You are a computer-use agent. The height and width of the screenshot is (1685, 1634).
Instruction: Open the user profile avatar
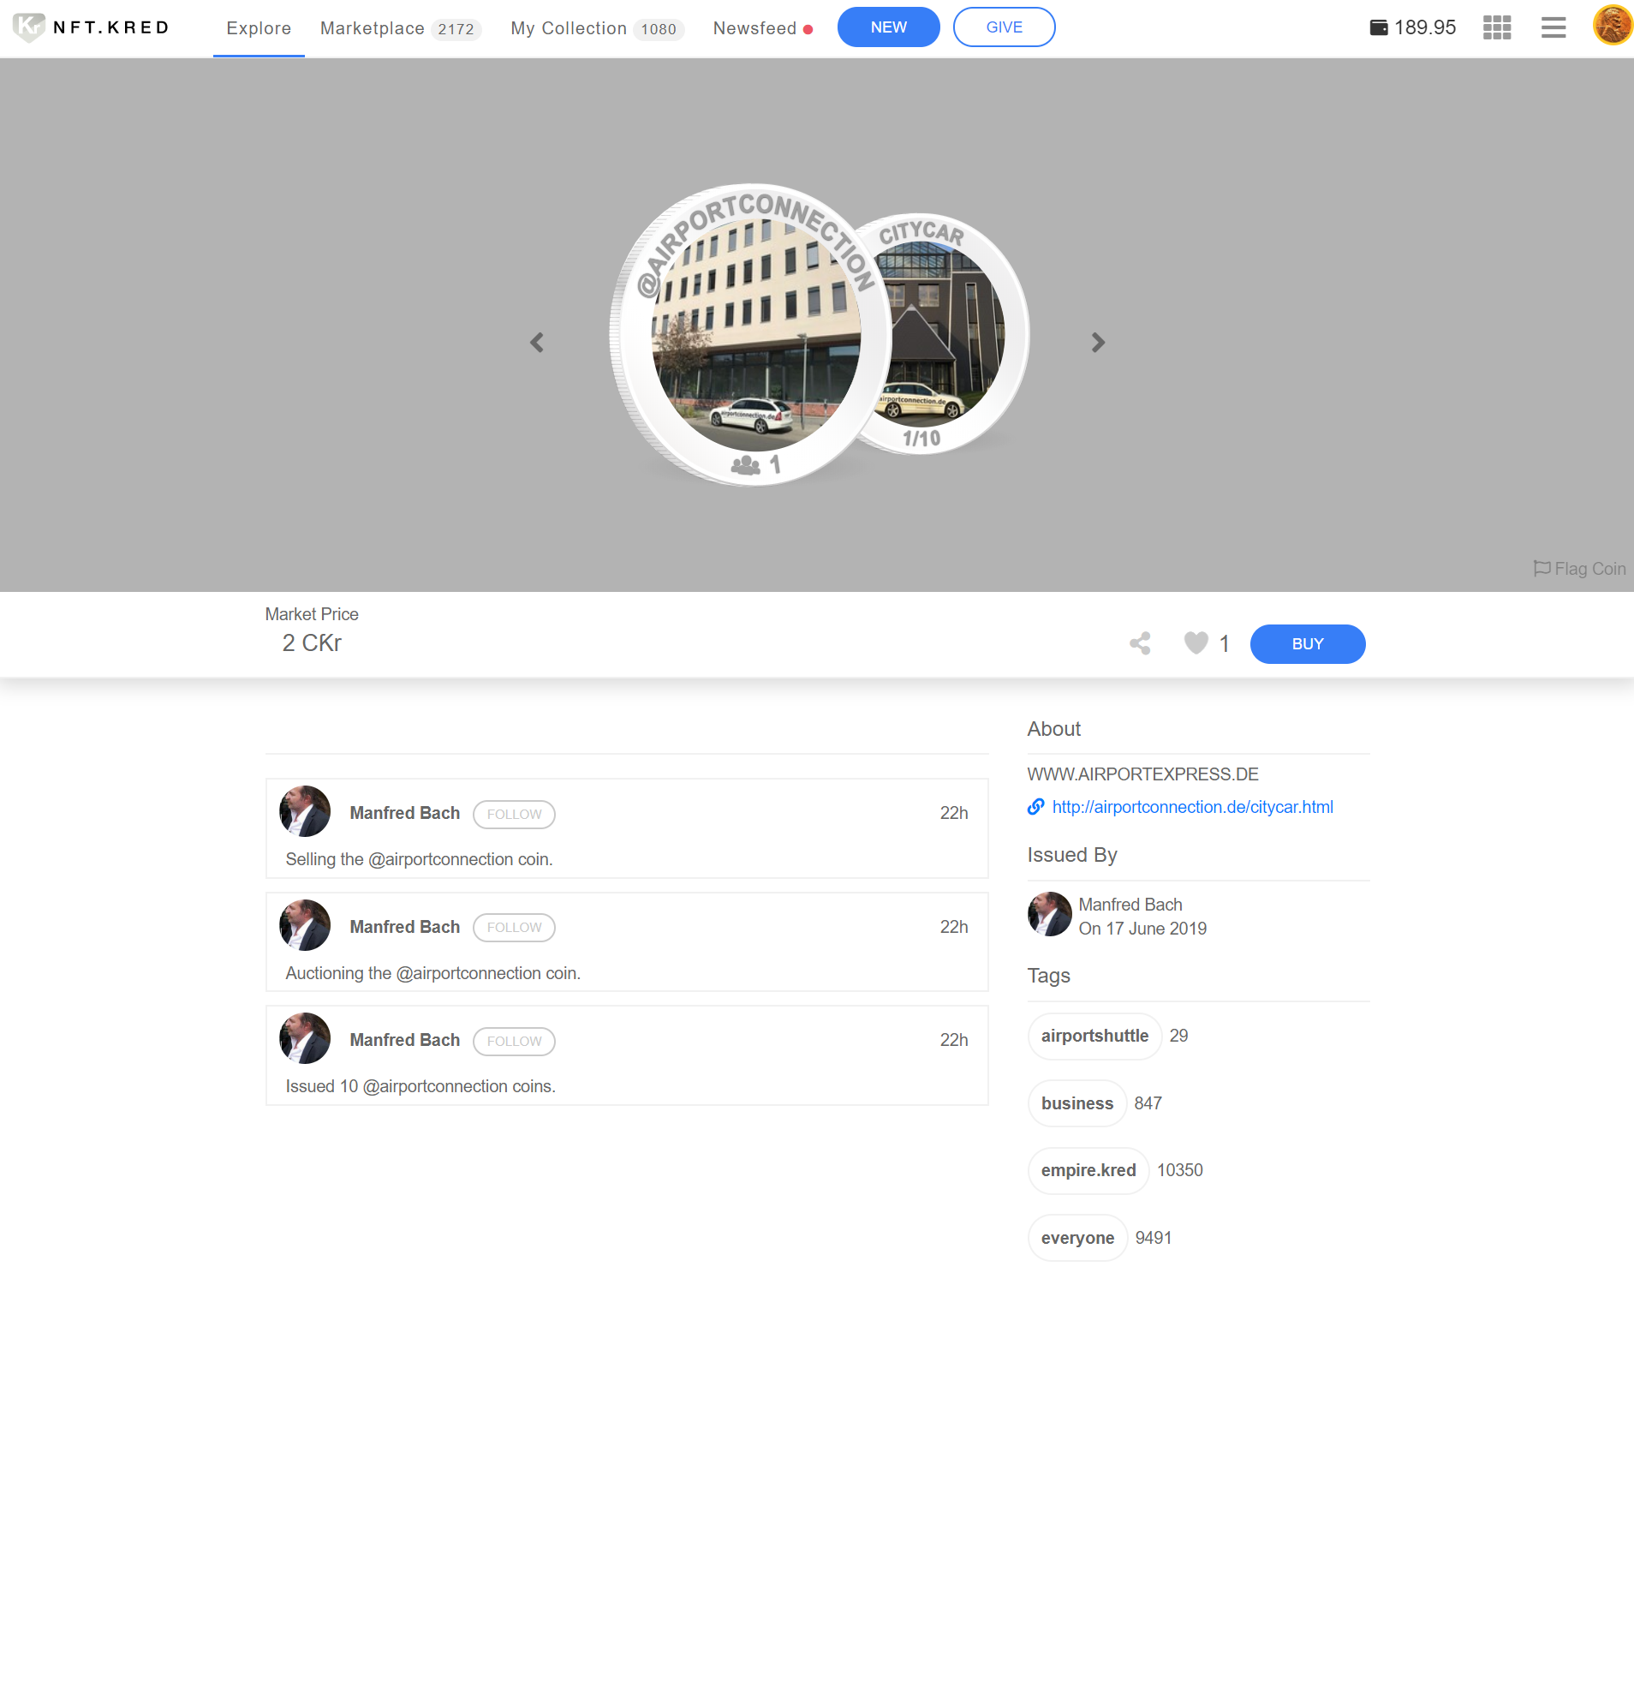1613,25
